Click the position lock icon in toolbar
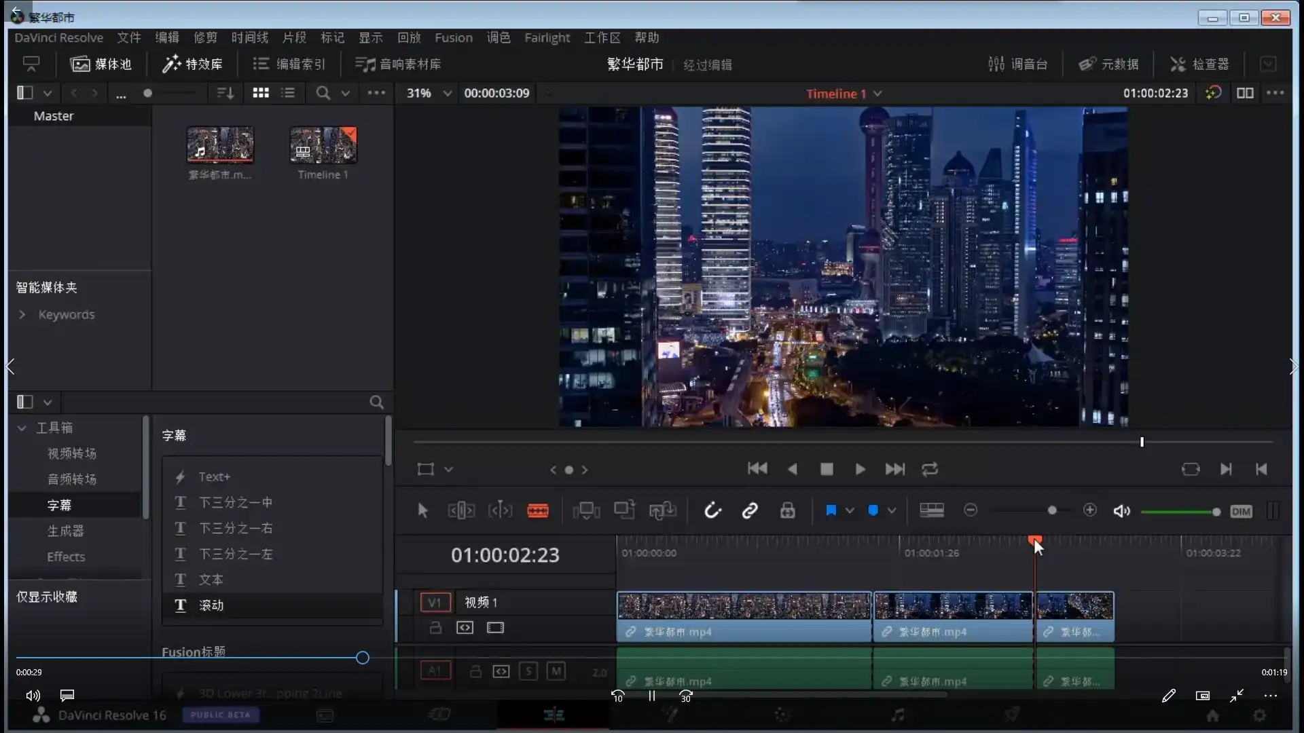Image resolution: width=1304 pixels, height=733 pixels. [x=787, y=510]
